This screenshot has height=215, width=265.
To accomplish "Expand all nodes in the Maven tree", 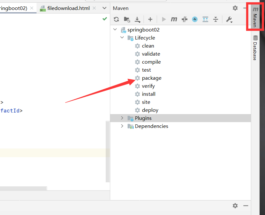I will pos(205,19).
